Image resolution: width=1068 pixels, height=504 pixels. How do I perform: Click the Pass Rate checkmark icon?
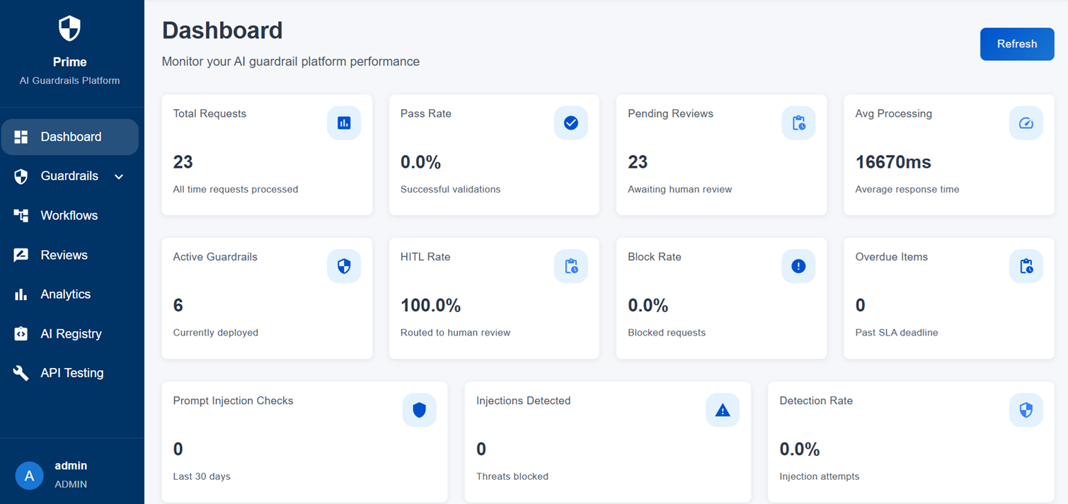coord(571,122)
